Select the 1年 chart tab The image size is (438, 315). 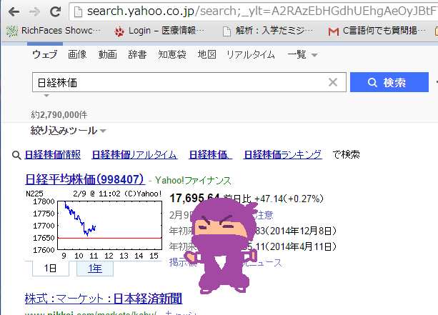(x=95, y=269)
